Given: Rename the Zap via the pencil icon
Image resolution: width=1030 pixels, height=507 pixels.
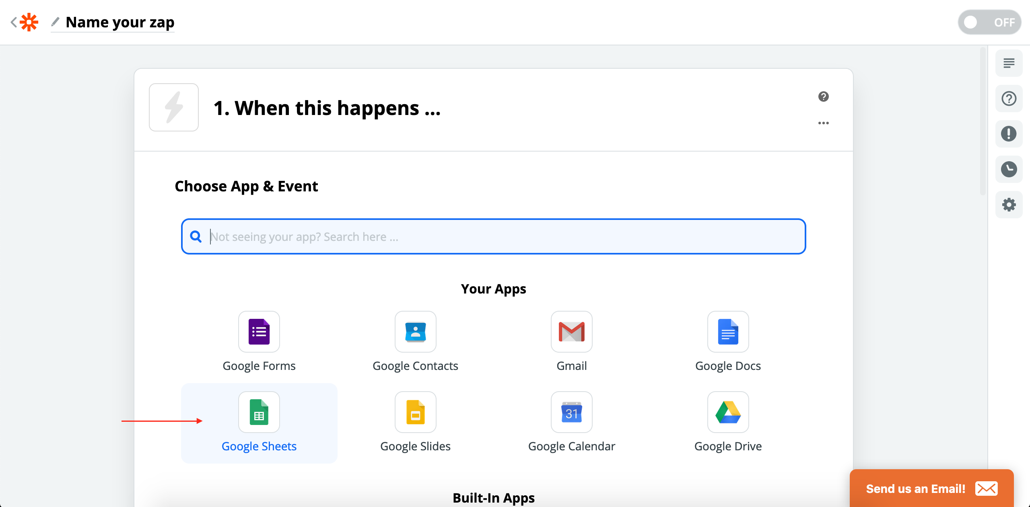Looking at the screenshot, I should (56, 22).
